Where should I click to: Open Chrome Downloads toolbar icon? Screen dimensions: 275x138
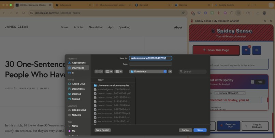point(258,13)
